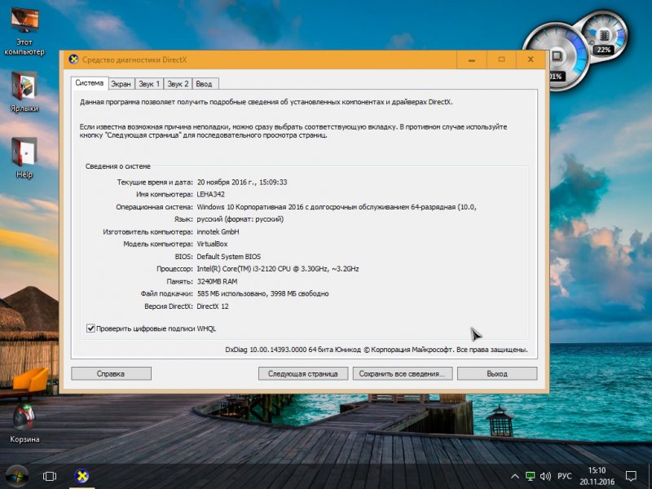Image resolution: width=652 pixels, height=489 pixels.
Task: Click the Справка button
Action: (x=111, y=373)
